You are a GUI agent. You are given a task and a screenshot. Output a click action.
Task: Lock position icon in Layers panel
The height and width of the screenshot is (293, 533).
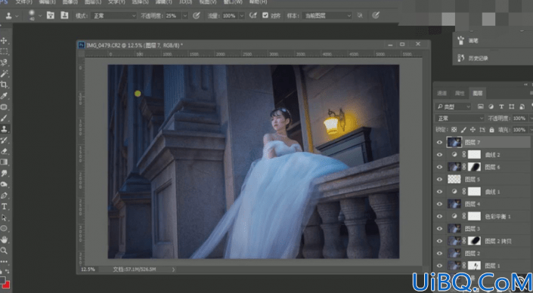click(x=473, y=130)
